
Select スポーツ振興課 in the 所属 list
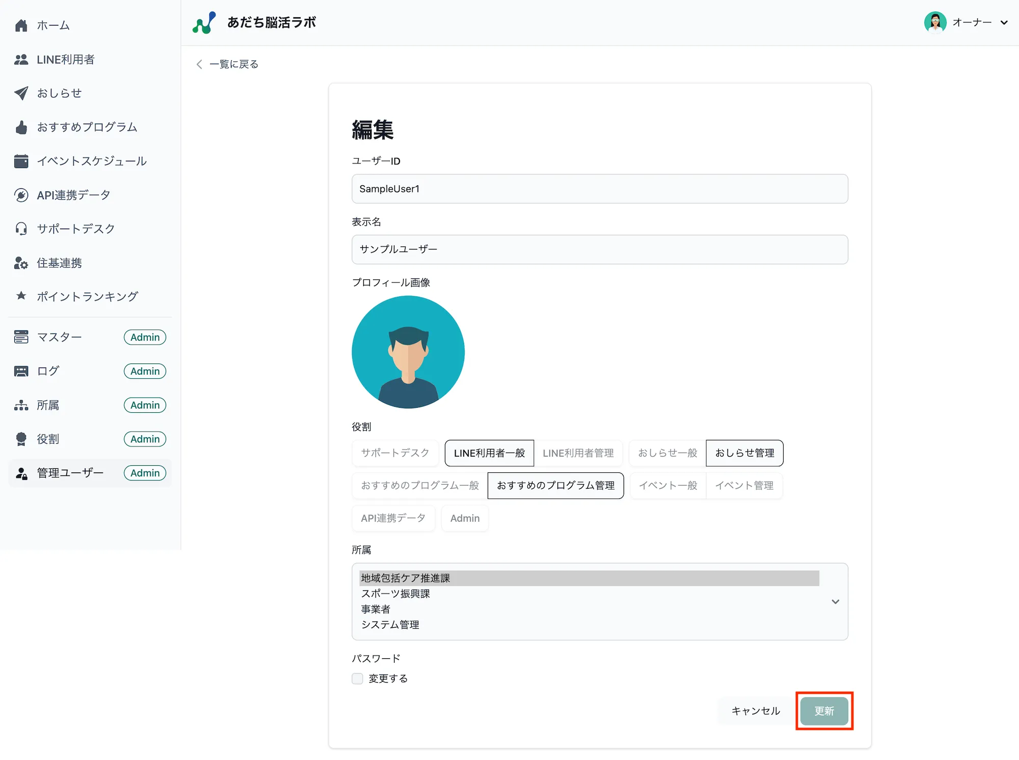point(395,594)
